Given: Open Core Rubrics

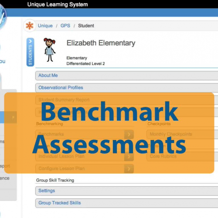Looking at the screenshot, I should click(x=182, y=157).
